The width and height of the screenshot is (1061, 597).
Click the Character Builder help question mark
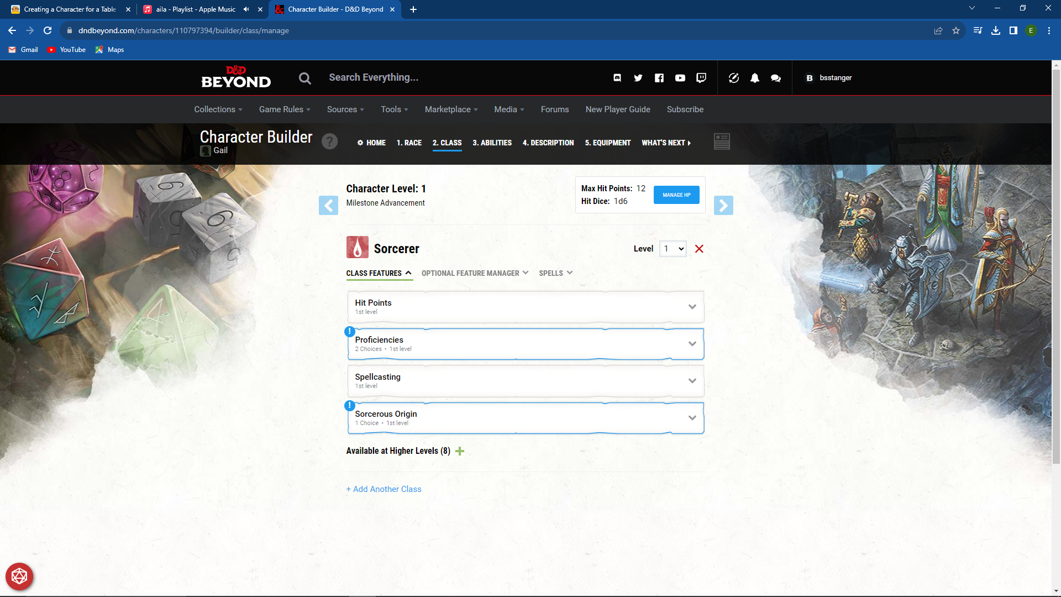[330, 142]
